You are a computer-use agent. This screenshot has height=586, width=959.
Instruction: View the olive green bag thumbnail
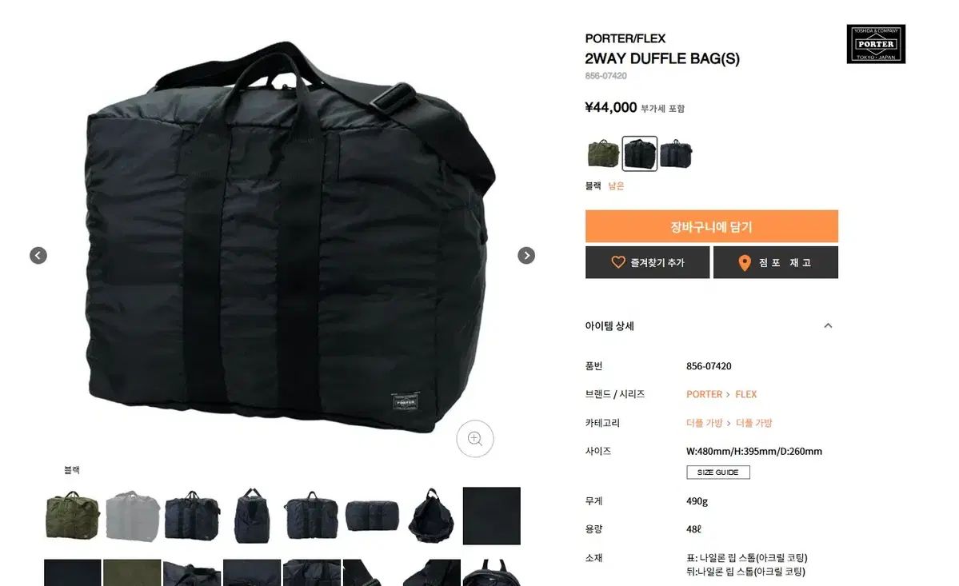73,516
